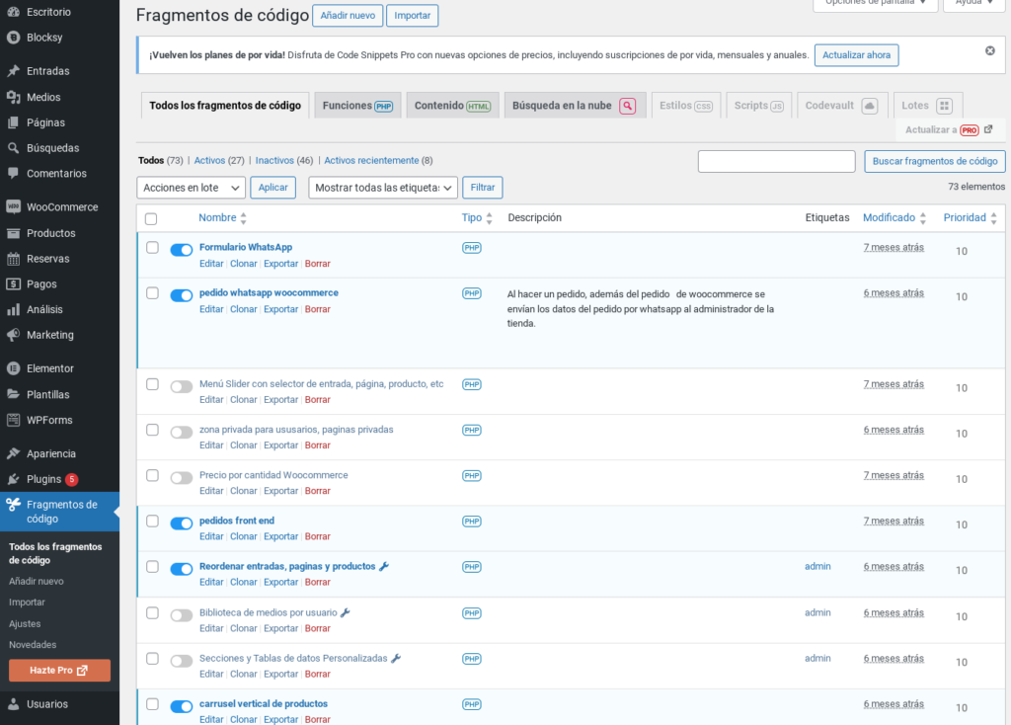
Task: Click the Codevault cloud icon
Action: tap(869, 106)
